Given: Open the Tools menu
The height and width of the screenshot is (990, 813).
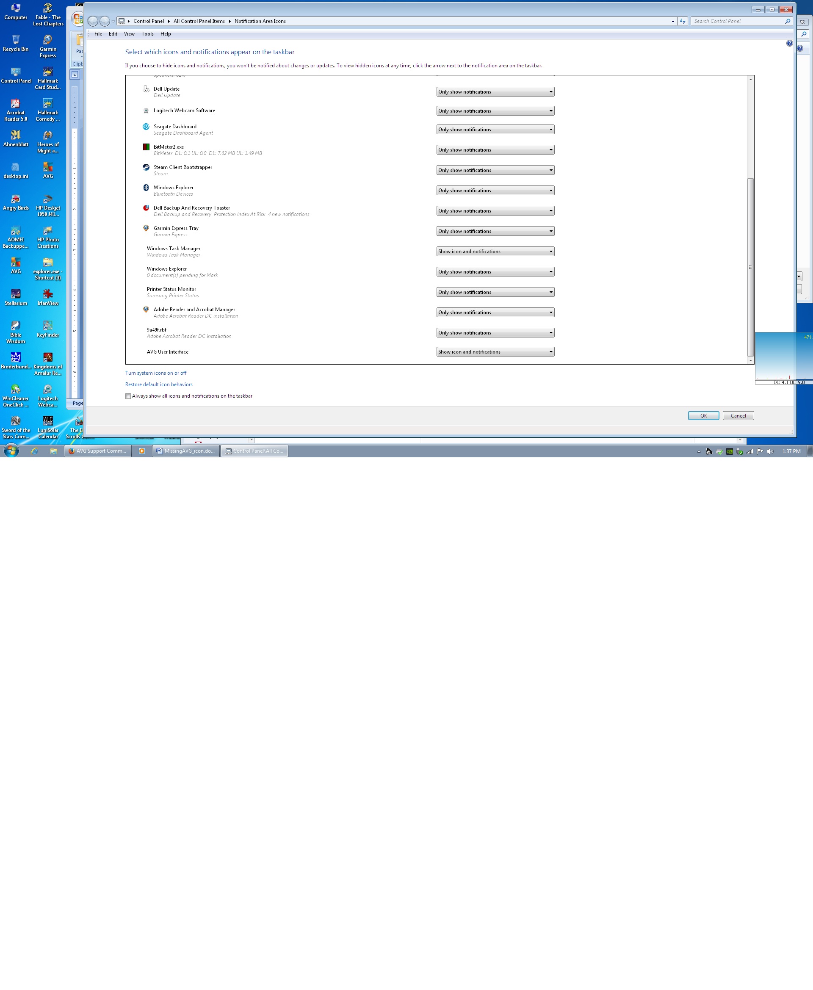Looking at the screenshot, I should [x=147, y=34].
